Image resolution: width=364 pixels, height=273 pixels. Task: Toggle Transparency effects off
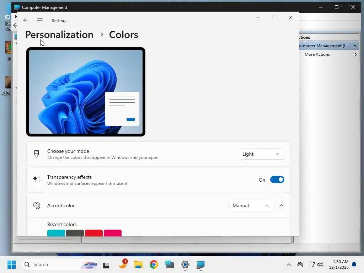277,180
